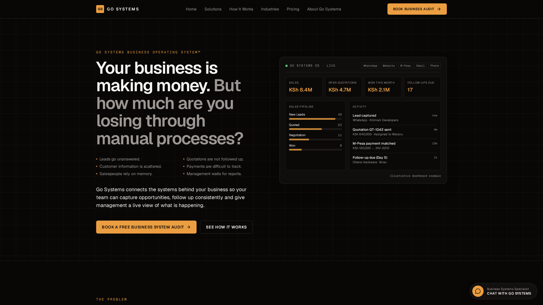Click the SEE HOW IT WORKS button
The image size is (543, 305).
226,227
